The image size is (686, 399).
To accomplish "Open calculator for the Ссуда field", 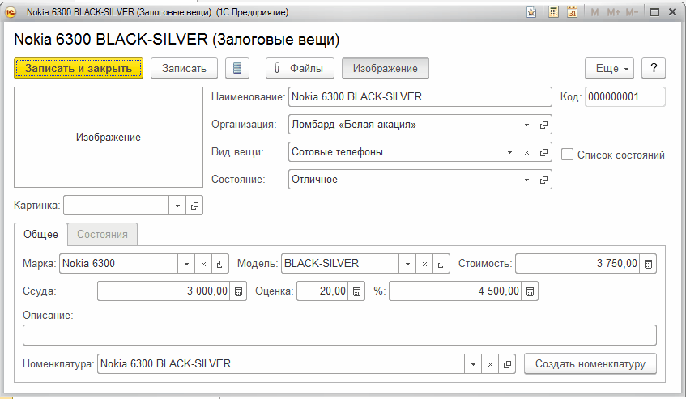I will point(238,291).
